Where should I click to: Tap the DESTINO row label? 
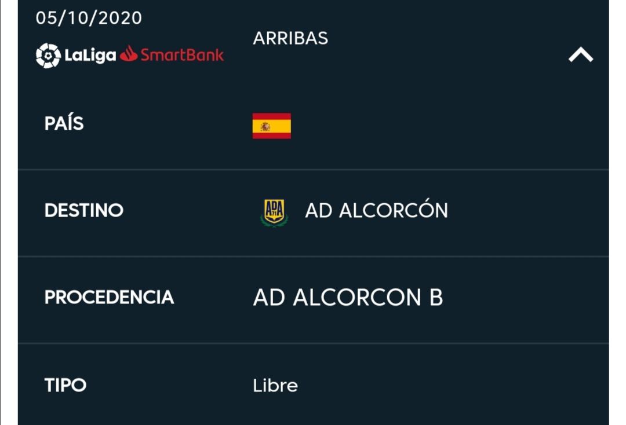click(x=83, y=210)
